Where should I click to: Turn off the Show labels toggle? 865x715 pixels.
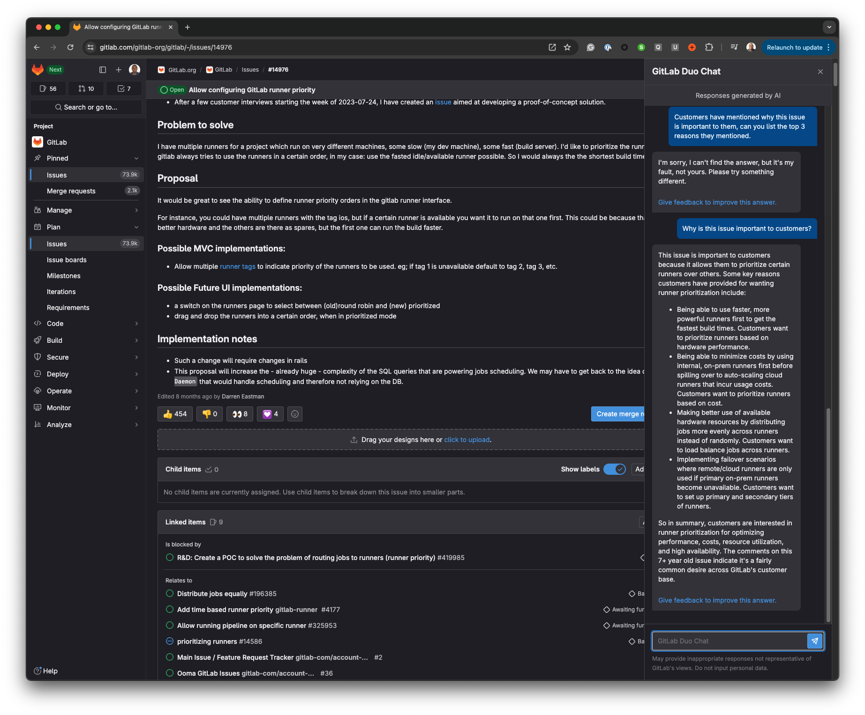tap(615, 469)
